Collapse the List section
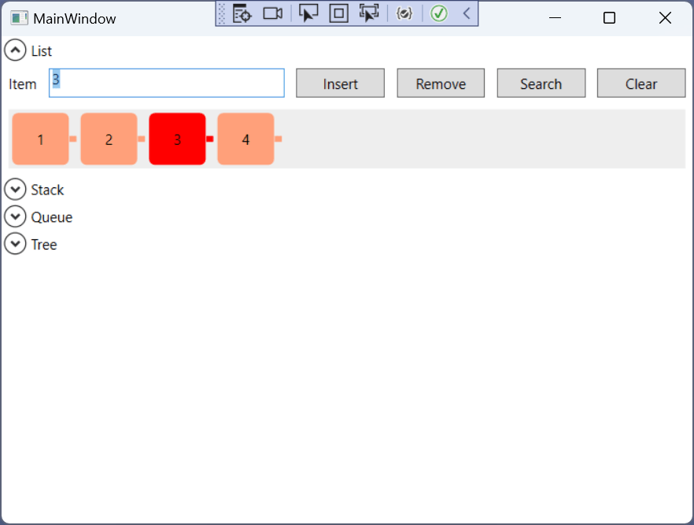This screenshot has height=525, width=694. (x=16, y=50)
